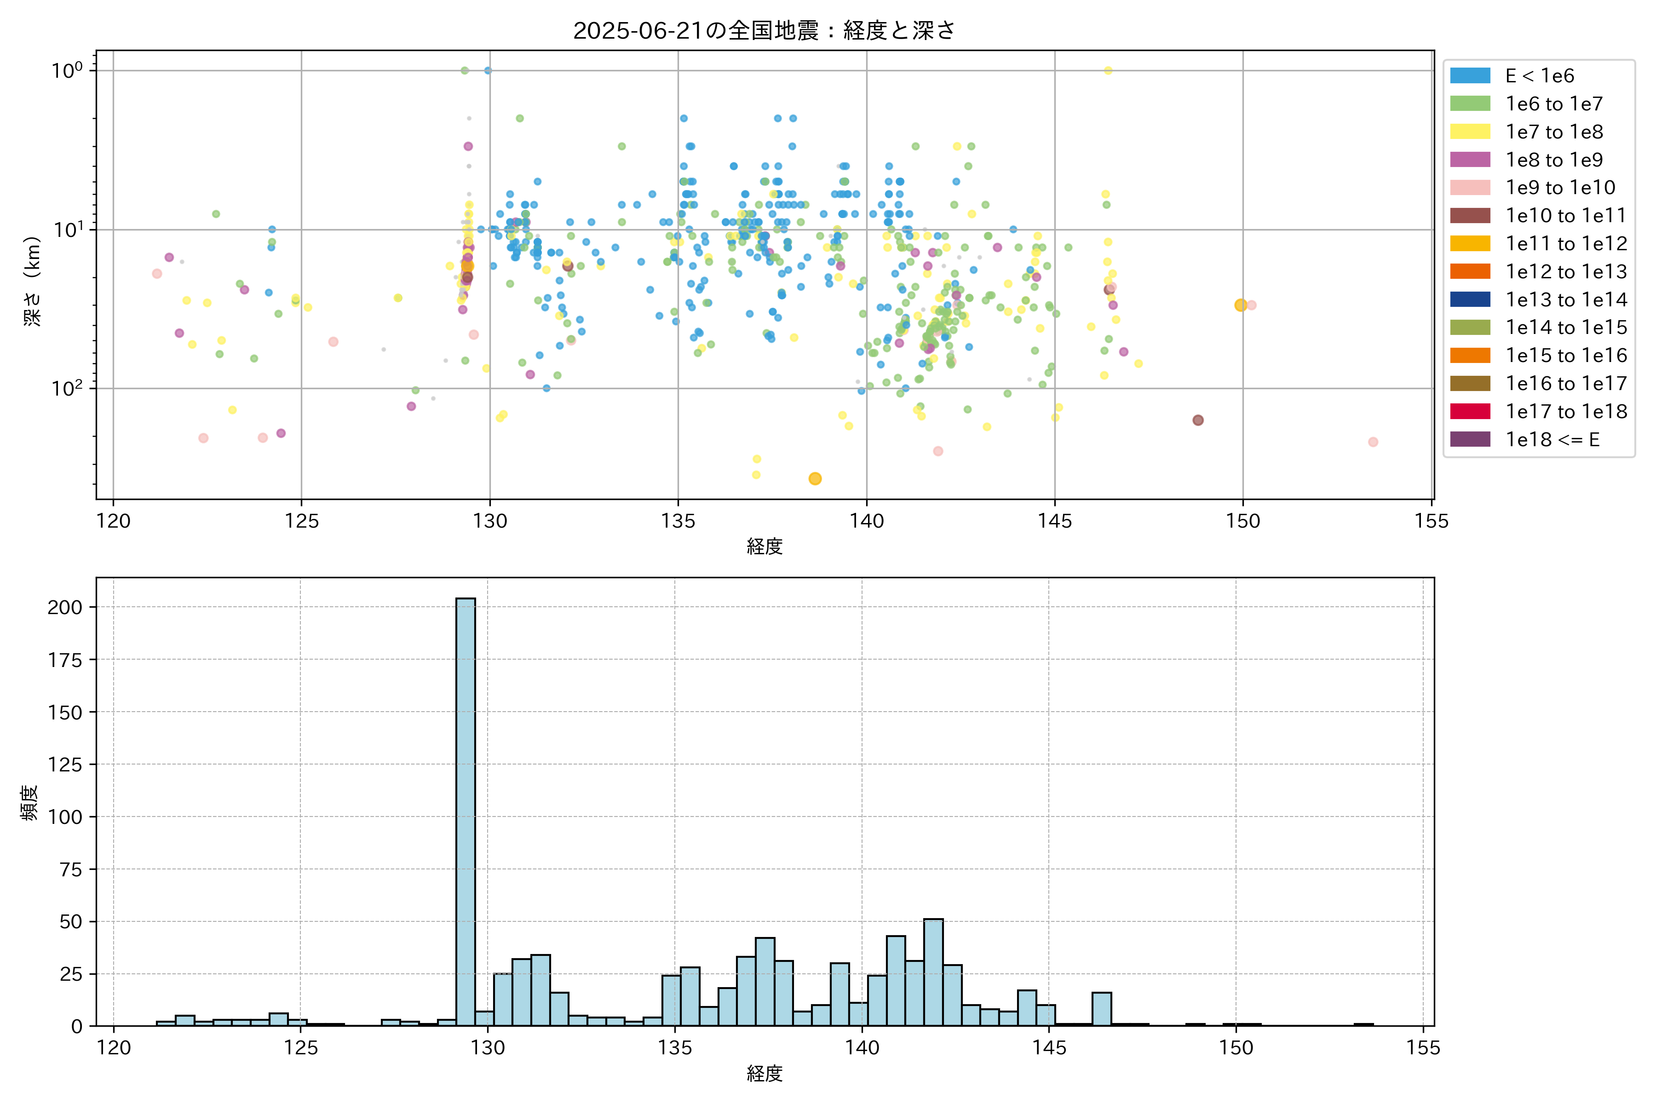Click the green '1e6 to 1e7' legend swatch
The width and height of the screenshot is (1656, 1104).
1469,103
